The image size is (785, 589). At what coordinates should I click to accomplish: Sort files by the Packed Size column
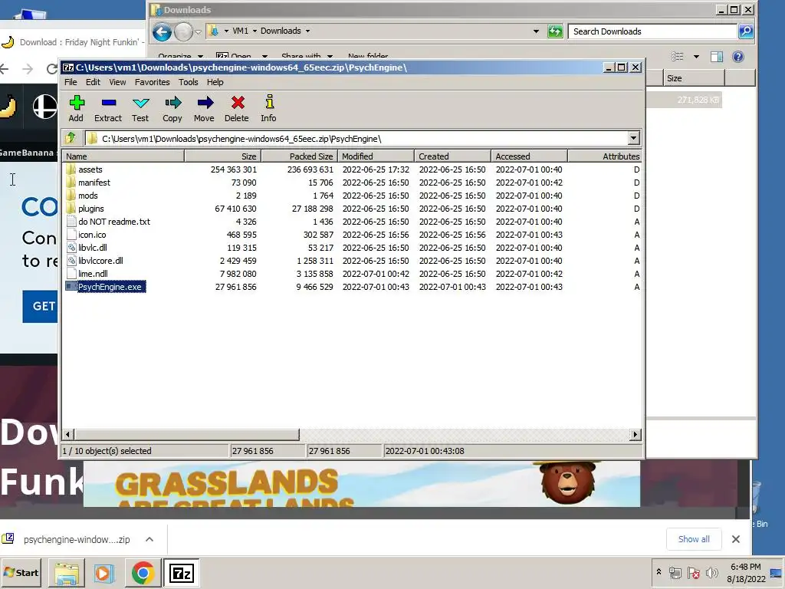coord(300,156)
